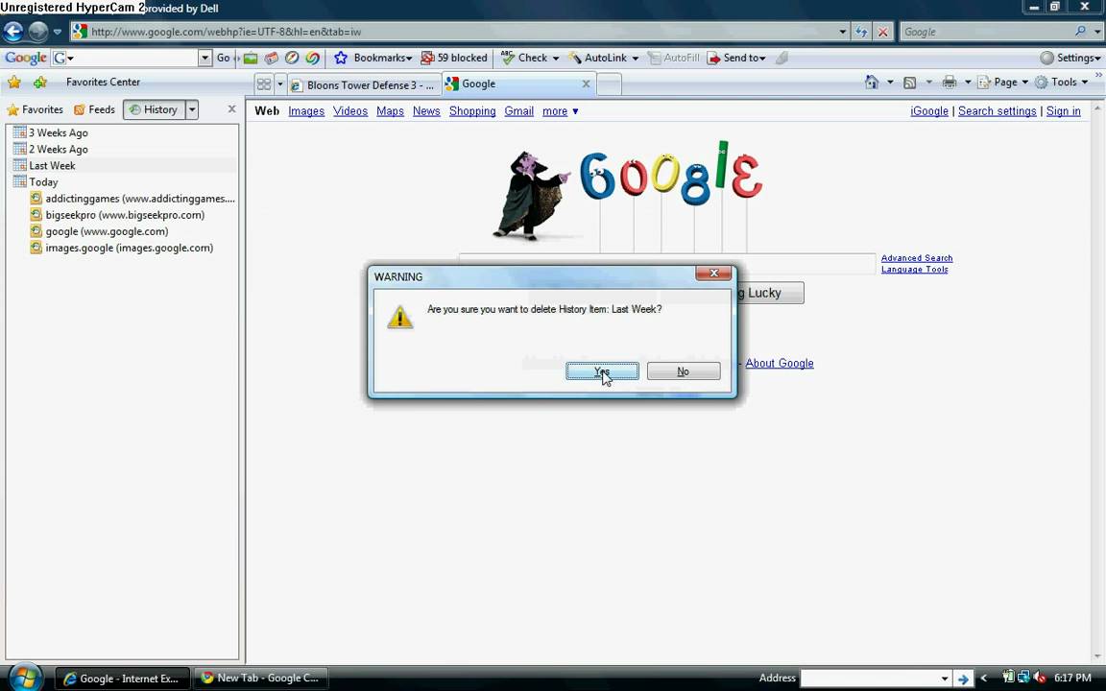Open the more dropdown on Google
This screenshot has height=691, width=1106.
tap(560, 111)
